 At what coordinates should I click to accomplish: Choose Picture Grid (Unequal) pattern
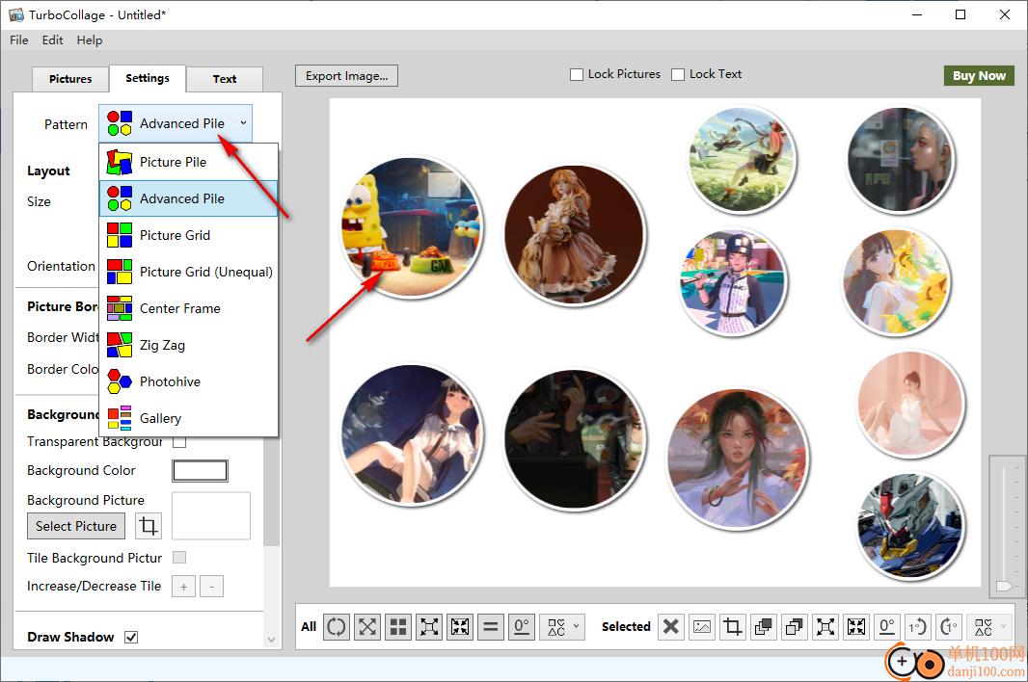tap(189, 272)
